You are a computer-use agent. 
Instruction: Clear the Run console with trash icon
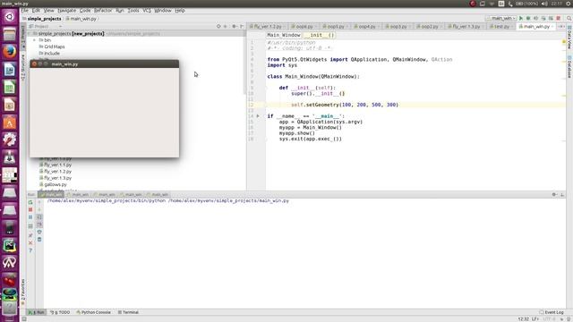coord(39,240)
